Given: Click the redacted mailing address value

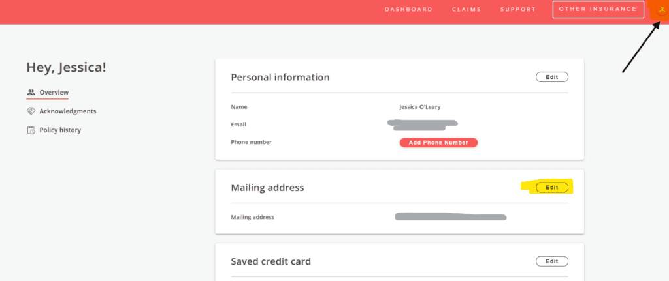Looking at the screenshot, I should tap(451, 217).
